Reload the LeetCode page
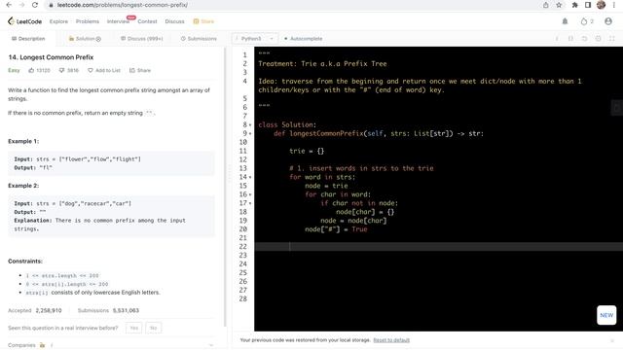Viewport: 623px width, 350px height. point(35,5)
